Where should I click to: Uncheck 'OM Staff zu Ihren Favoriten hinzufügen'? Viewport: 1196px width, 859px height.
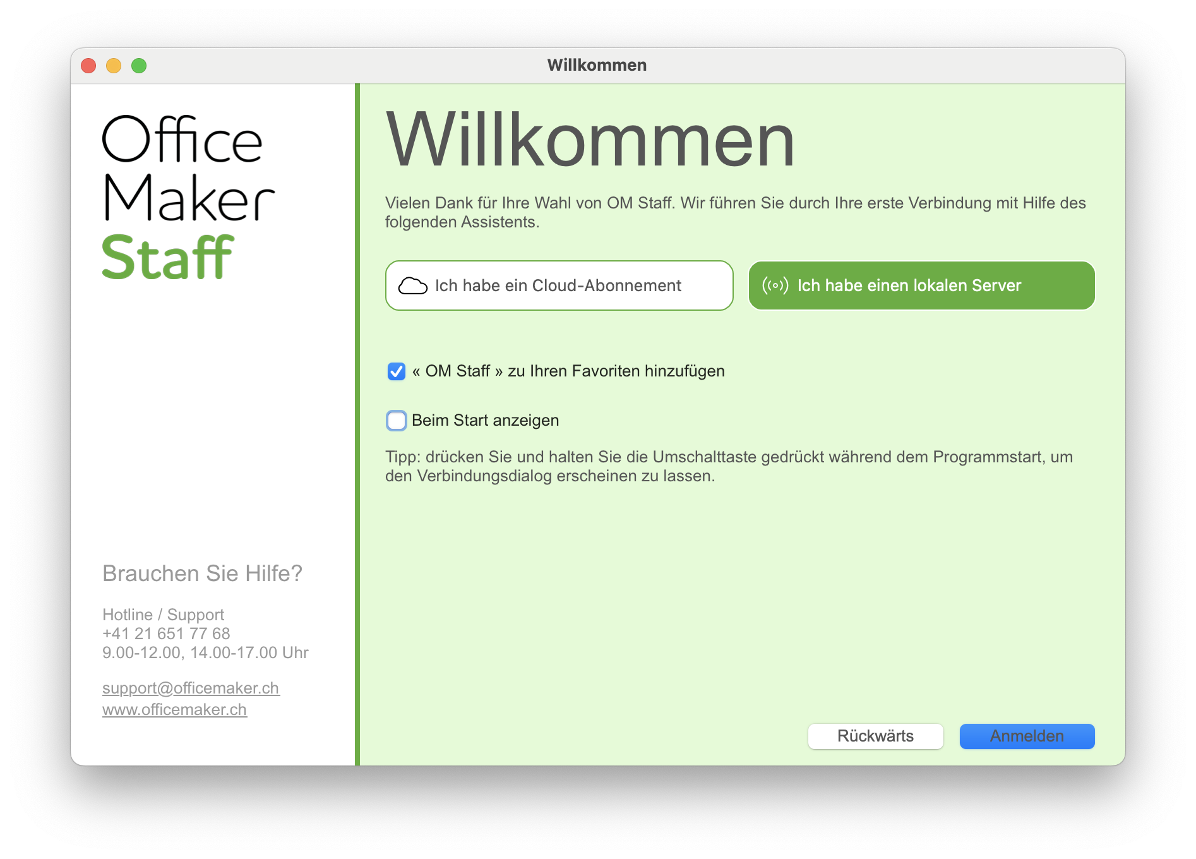pos(397,371)
